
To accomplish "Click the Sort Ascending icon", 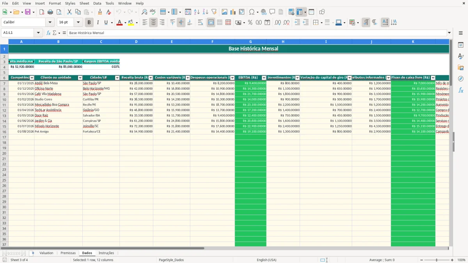I will click(197, 12).
